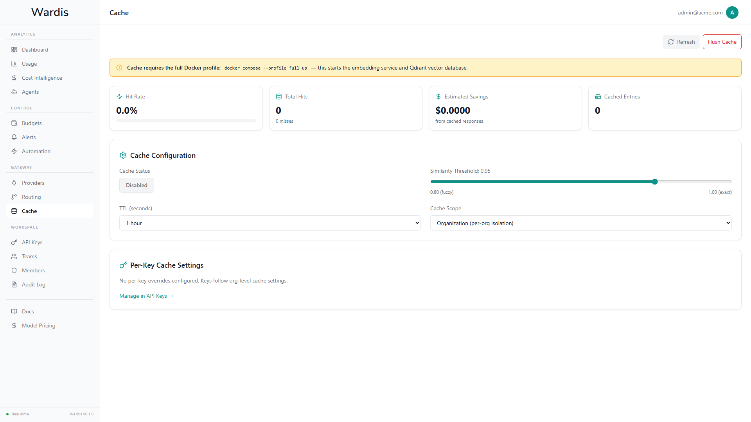
Task: Click the Similarity Threshold slider handle
Action: (x=655, y=182)
